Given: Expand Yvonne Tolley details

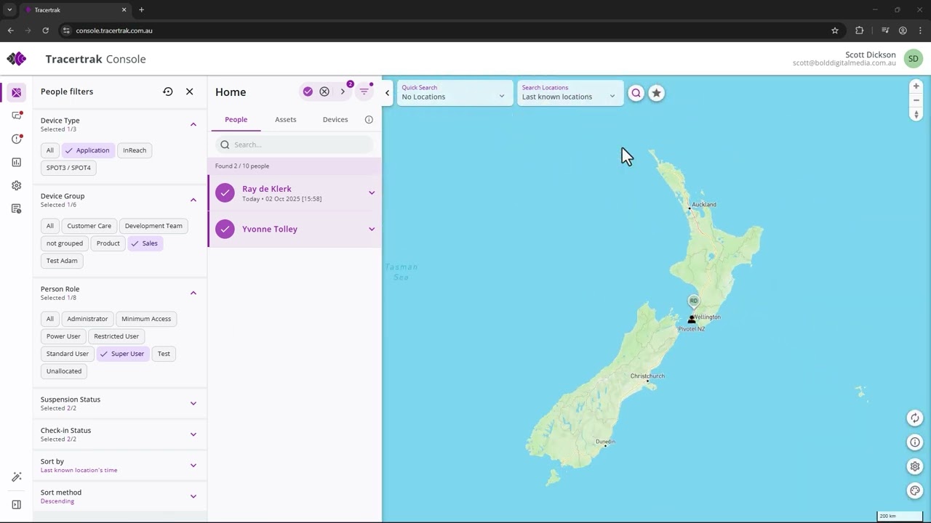Looking at the screenshot, I should (x=372, y=229).
